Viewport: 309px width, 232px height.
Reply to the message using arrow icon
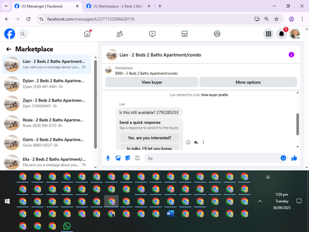[x=196, y=142]
